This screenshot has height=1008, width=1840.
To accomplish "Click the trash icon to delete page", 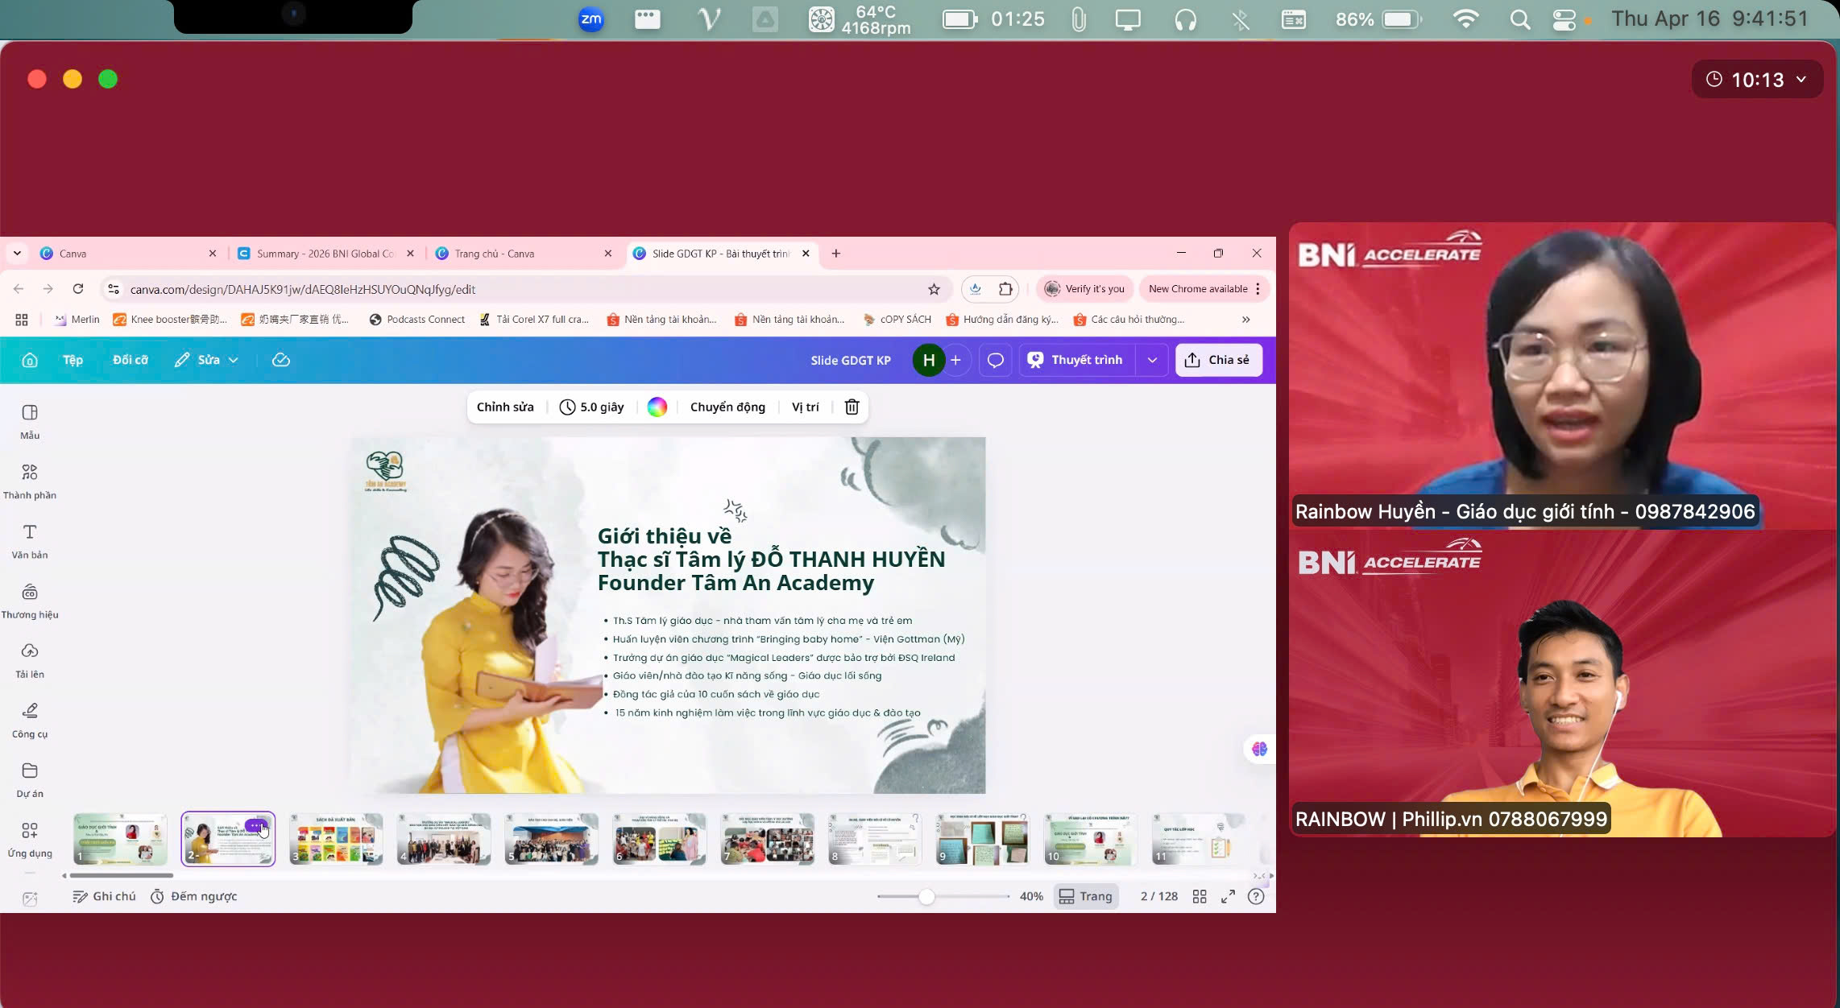I will click(852, 407).
